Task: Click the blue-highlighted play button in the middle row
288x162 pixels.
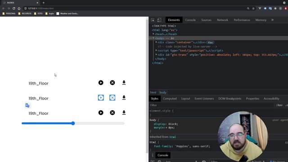Action: click(x=101, y=98)
